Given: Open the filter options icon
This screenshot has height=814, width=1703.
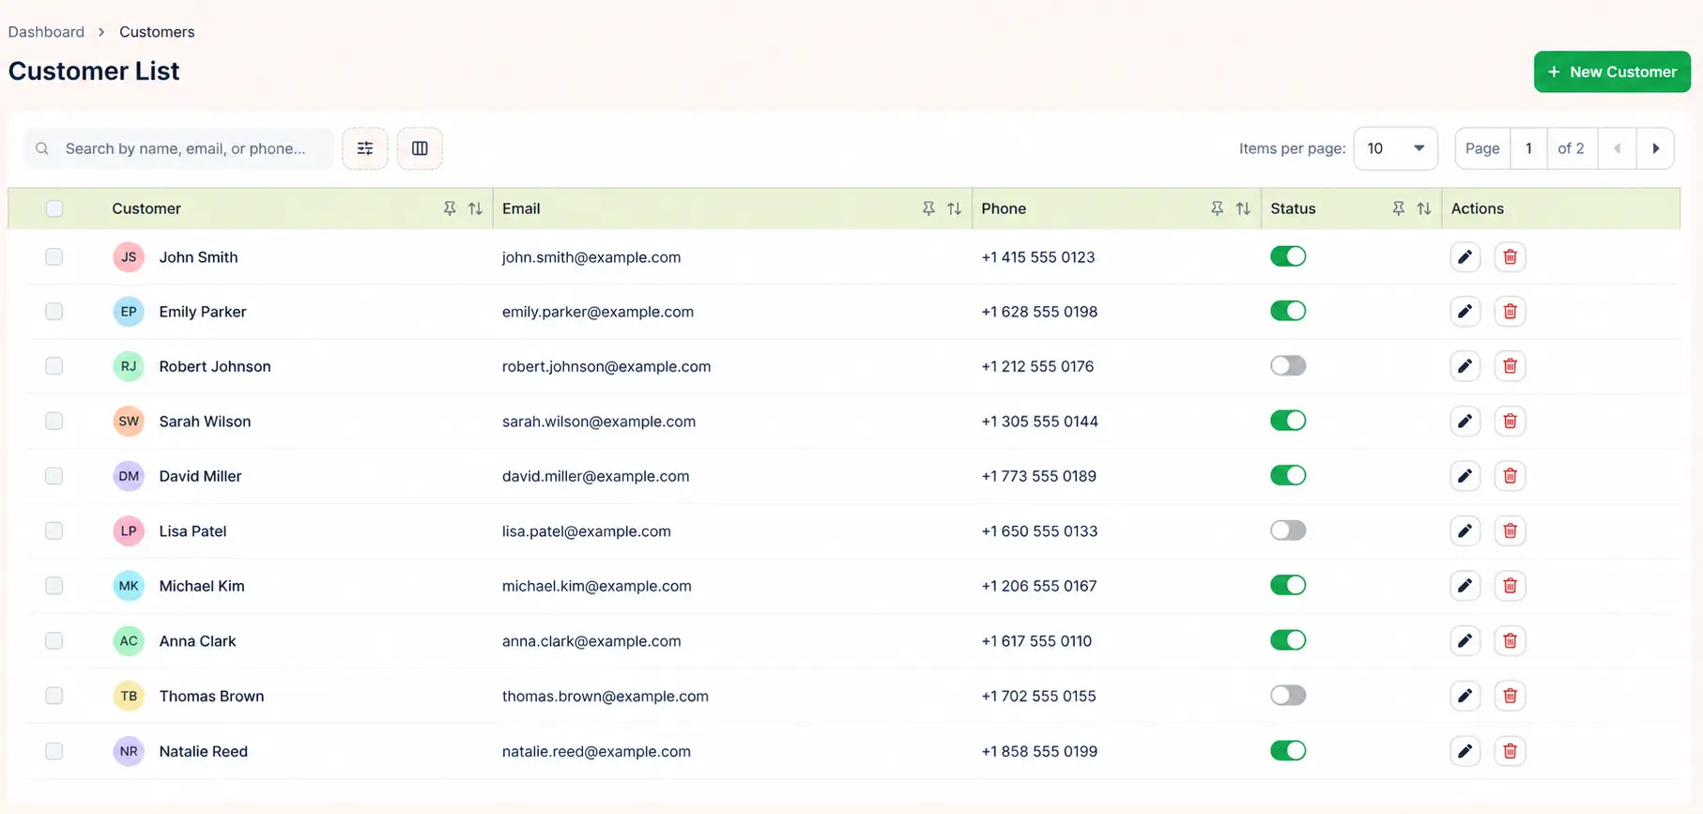Looking at the screenshot, I should point(365,148).
